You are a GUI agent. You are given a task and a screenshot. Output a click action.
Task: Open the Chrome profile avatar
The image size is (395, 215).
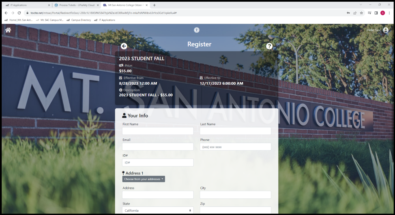383,13
